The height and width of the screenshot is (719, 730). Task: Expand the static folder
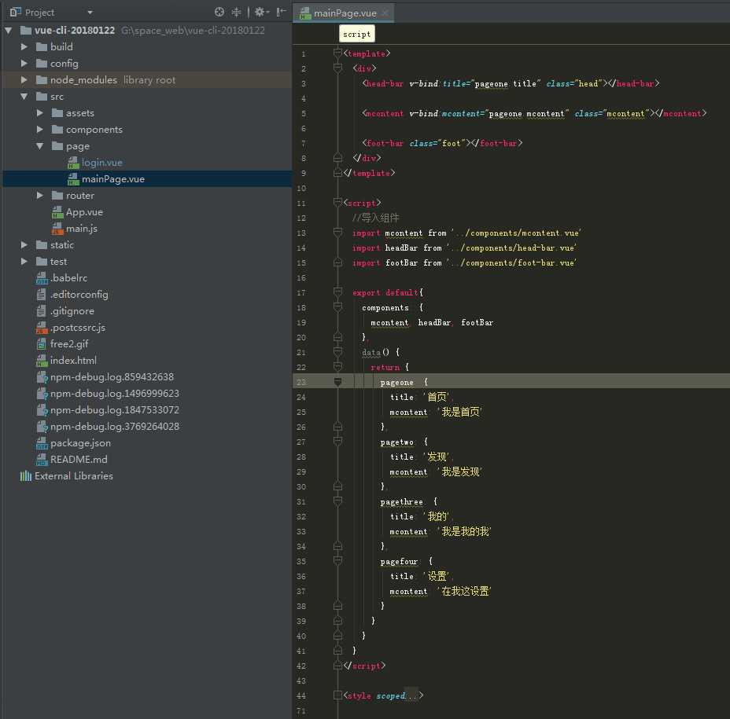(24, 244)
